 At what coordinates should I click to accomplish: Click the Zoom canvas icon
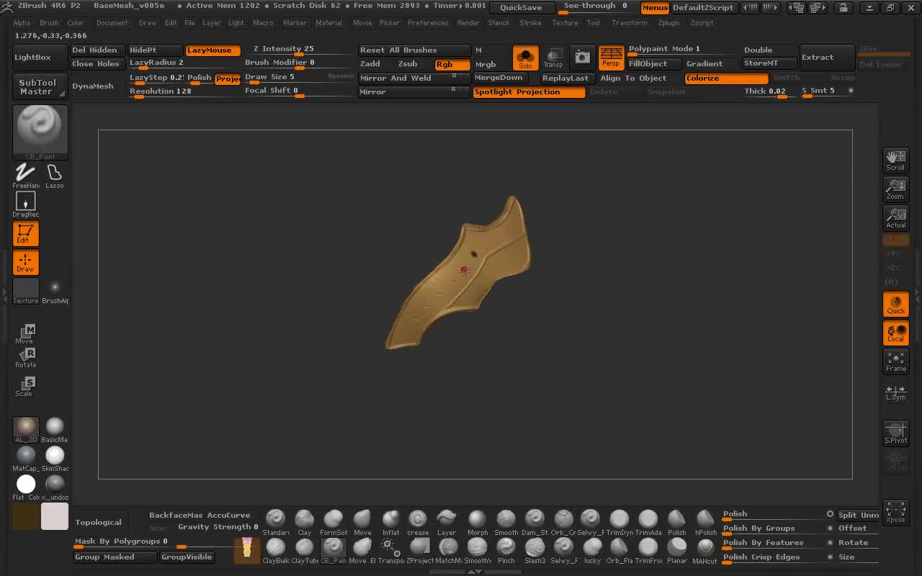pos(896,189)
